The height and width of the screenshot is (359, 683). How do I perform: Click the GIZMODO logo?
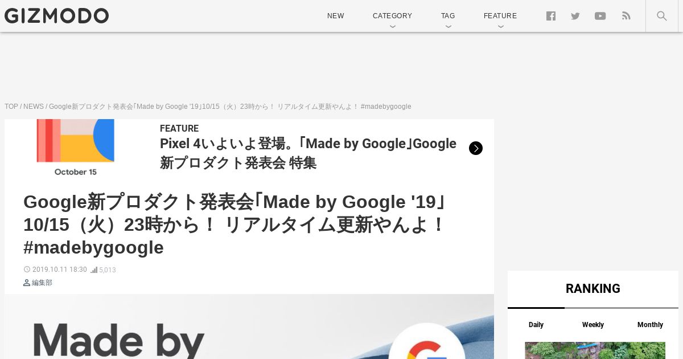pyautogui.click(x=56, y=16)
